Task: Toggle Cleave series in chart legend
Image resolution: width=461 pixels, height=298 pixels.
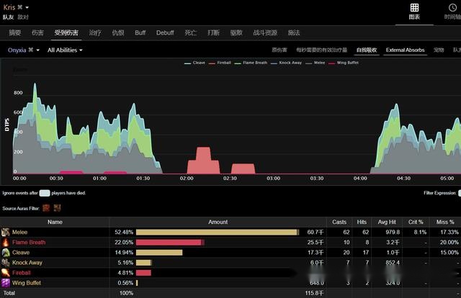Action: click(x=194, y=63)
